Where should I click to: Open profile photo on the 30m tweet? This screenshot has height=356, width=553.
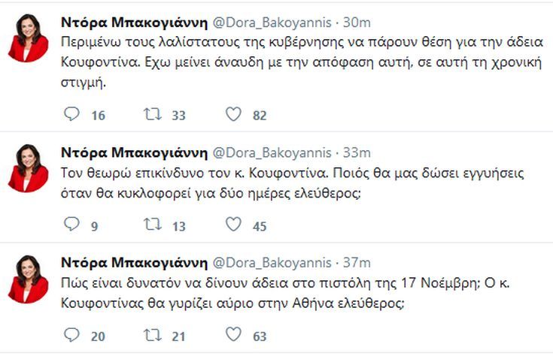click(x=29, y=41)
